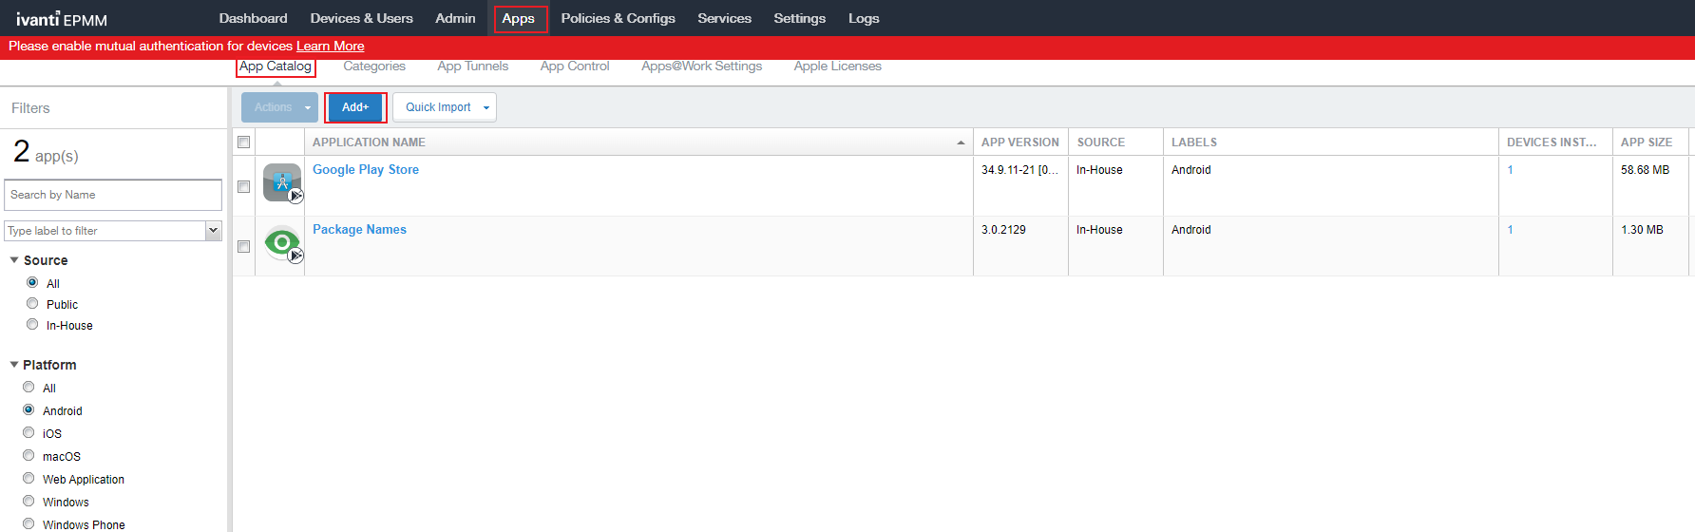
Task: Open the Apps menu
Action: click(x=519, y=19)
